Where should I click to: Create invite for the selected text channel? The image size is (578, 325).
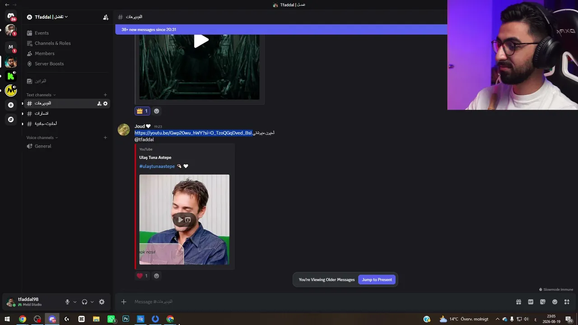pyautogui.click(x=99, y=104)
